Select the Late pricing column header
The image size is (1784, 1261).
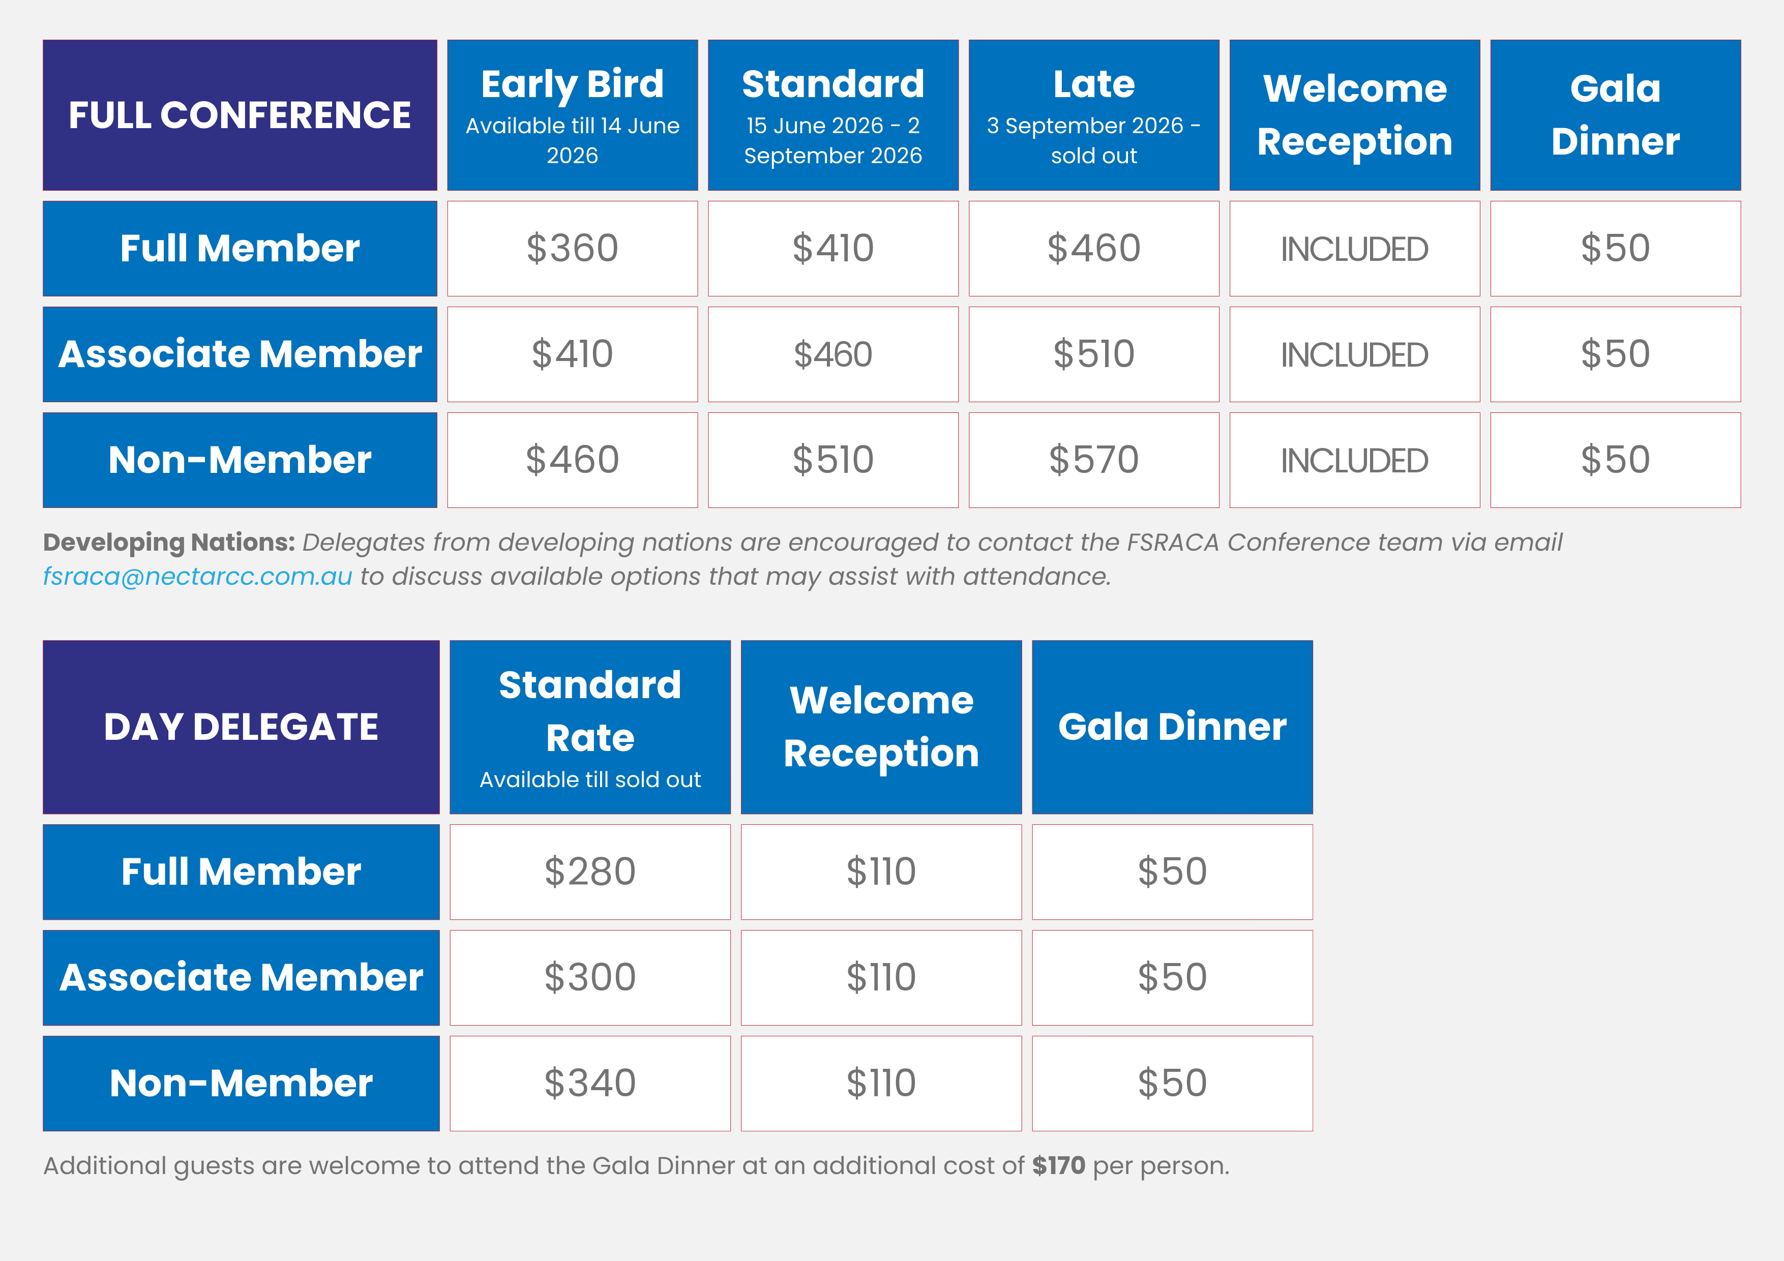[x=1093, y=115]
